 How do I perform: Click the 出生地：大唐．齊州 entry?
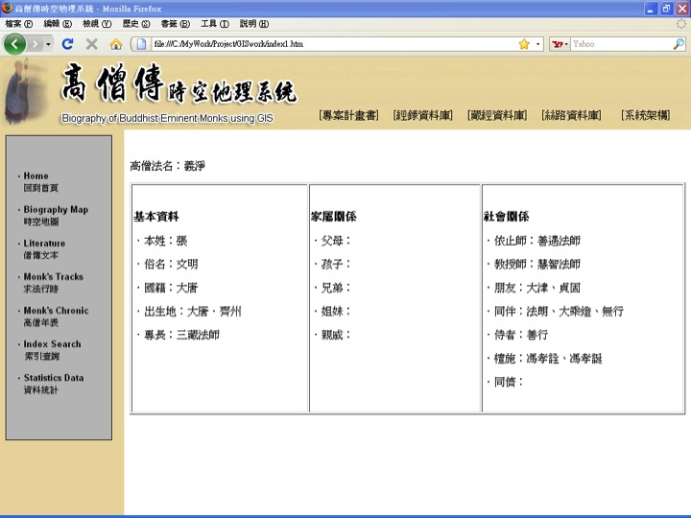tap(193, 312)
